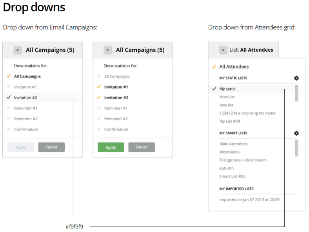Choose WestMedia smart list
This screenshot has width=309, height=232.
229,152
